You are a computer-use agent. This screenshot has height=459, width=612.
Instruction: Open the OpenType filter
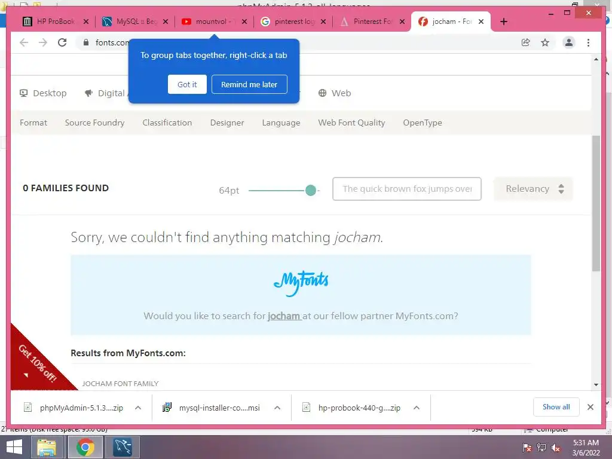coord(423,123)
